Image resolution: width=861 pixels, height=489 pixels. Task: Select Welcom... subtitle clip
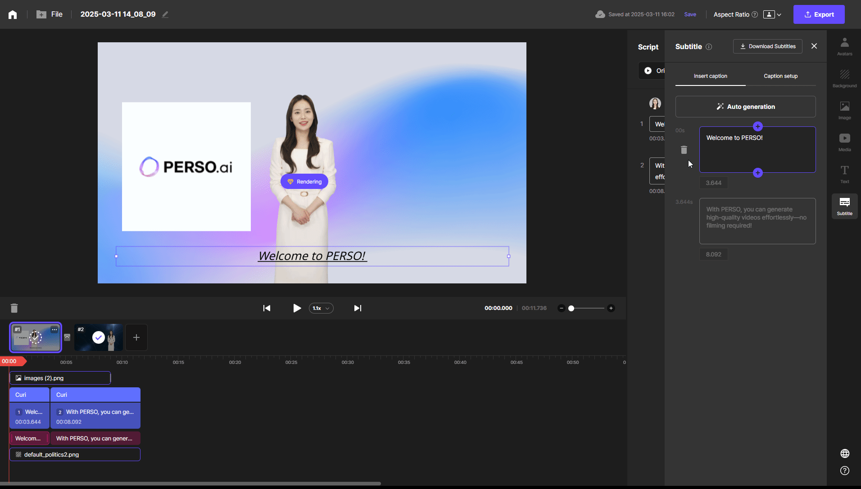(29, 438)
